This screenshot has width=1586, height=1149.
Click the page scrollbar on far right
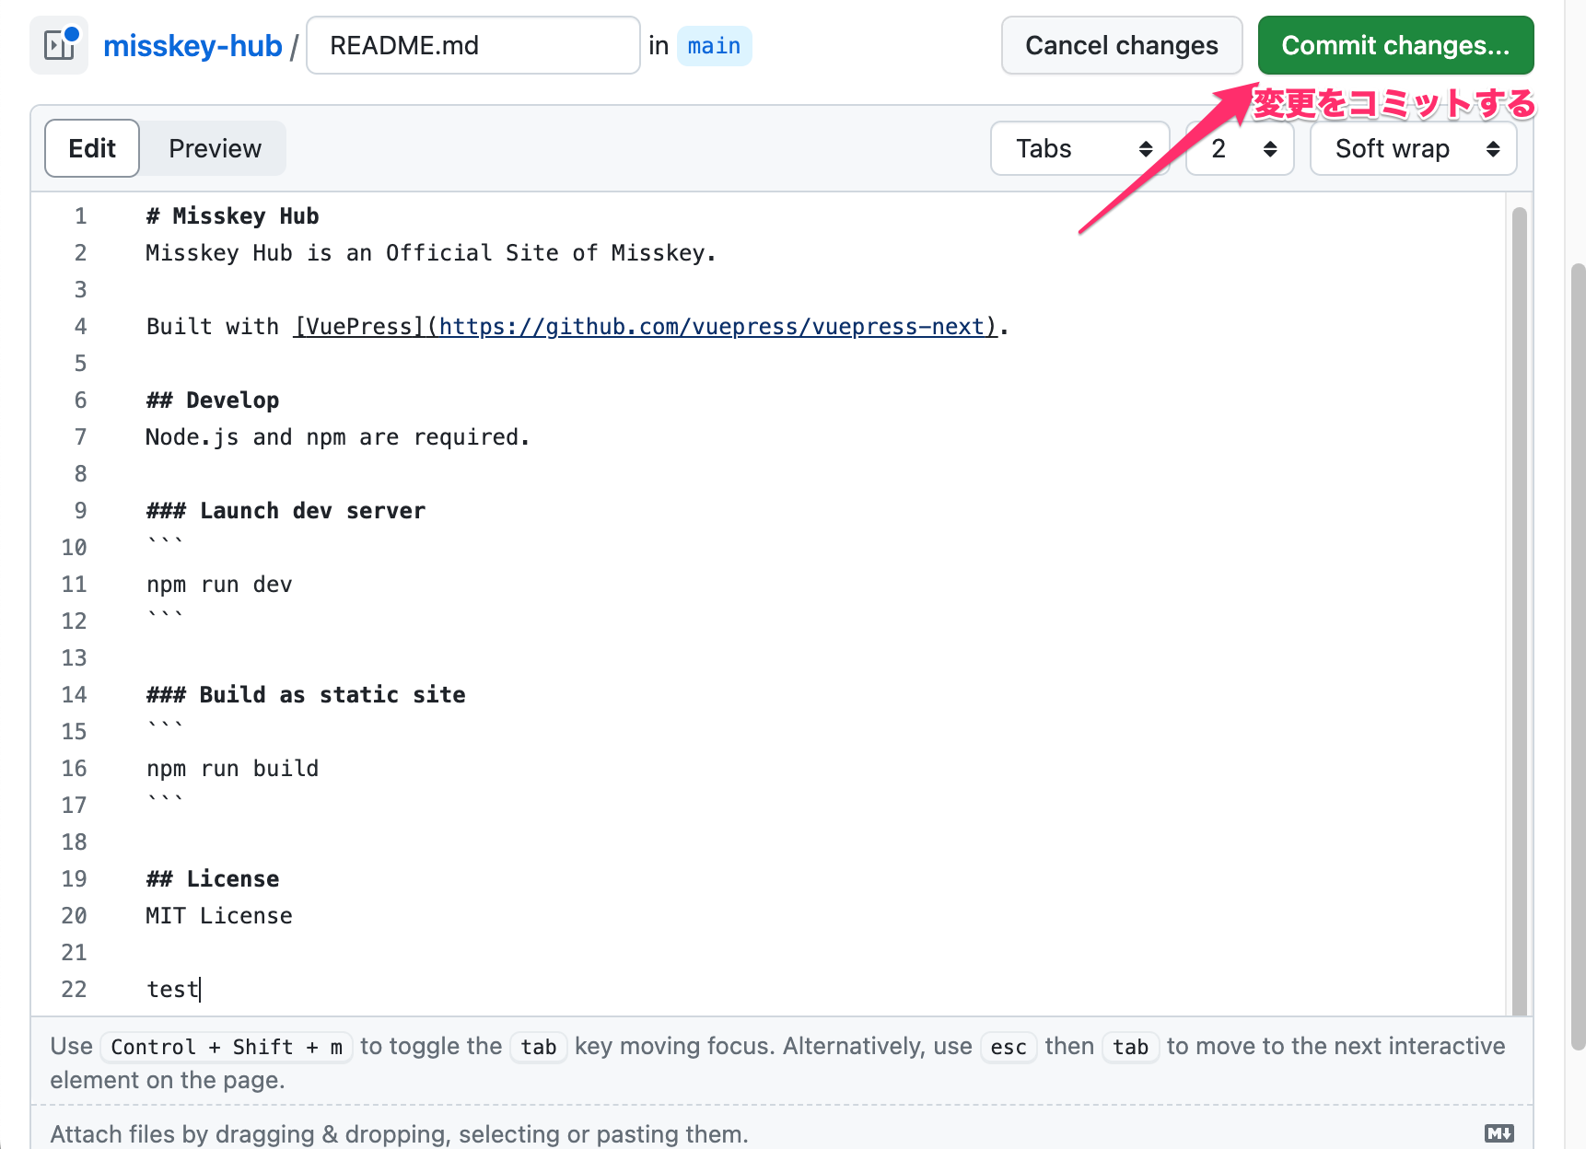click(x=1577, y=644)
